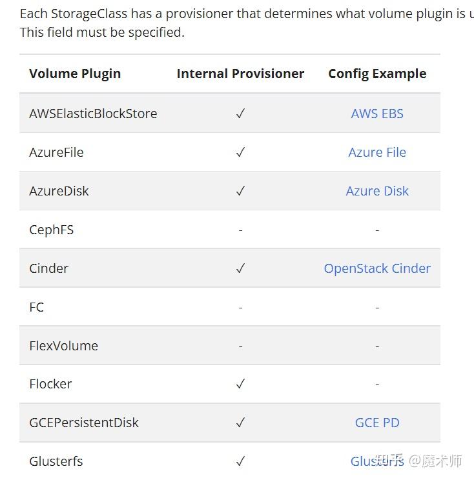Open the AWS EBS config example link
The height and width of the screenshot is (480, 474).
point(377,114)
